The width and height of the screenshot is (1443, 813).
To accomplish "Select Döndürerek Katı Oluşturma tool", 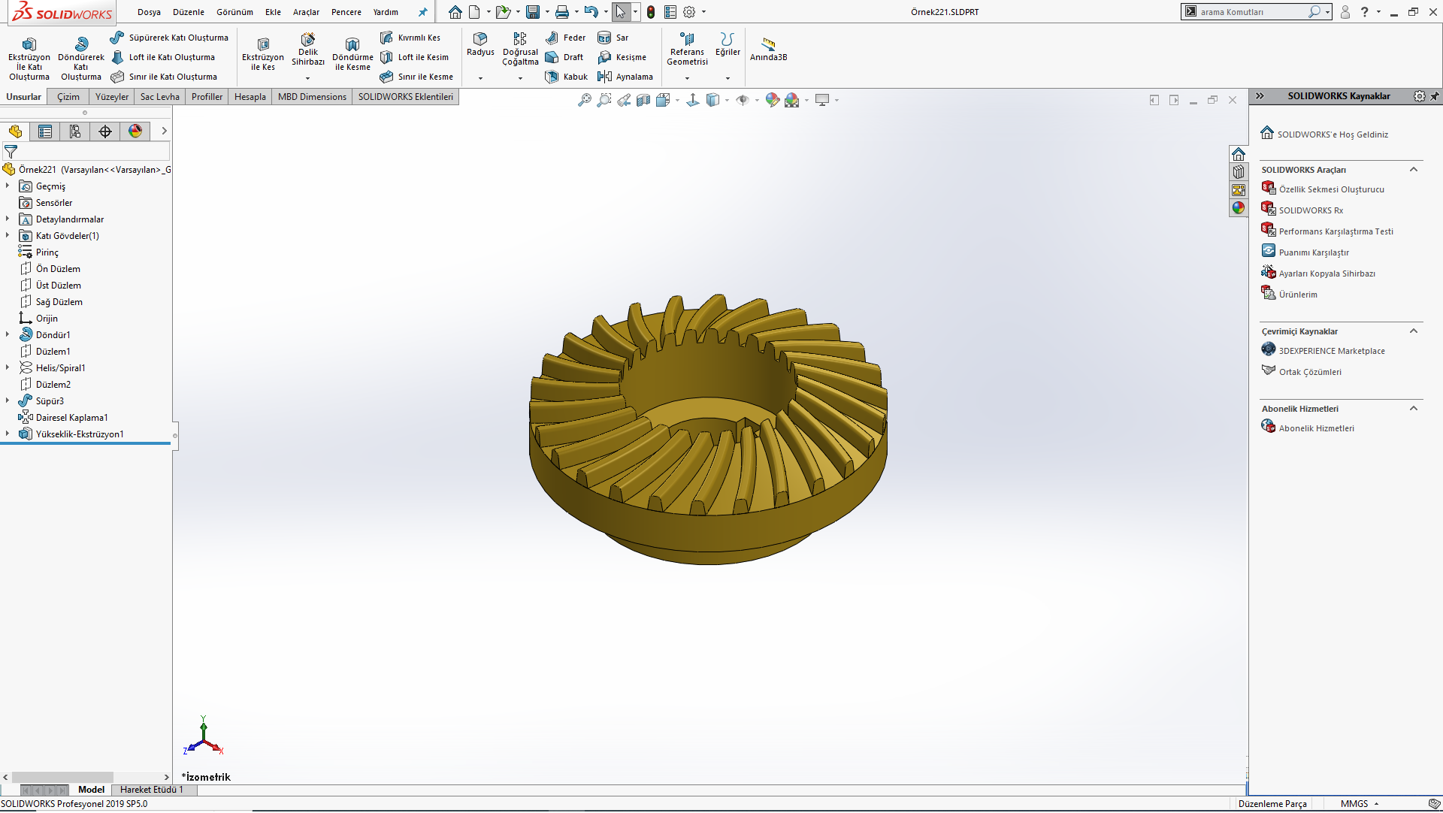I will (81, 59).
